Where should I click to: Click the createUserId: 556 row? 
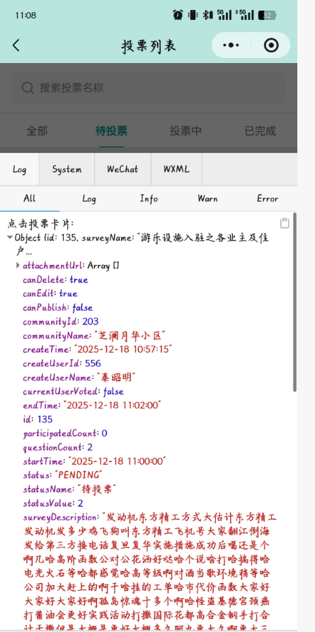[62, 363]
